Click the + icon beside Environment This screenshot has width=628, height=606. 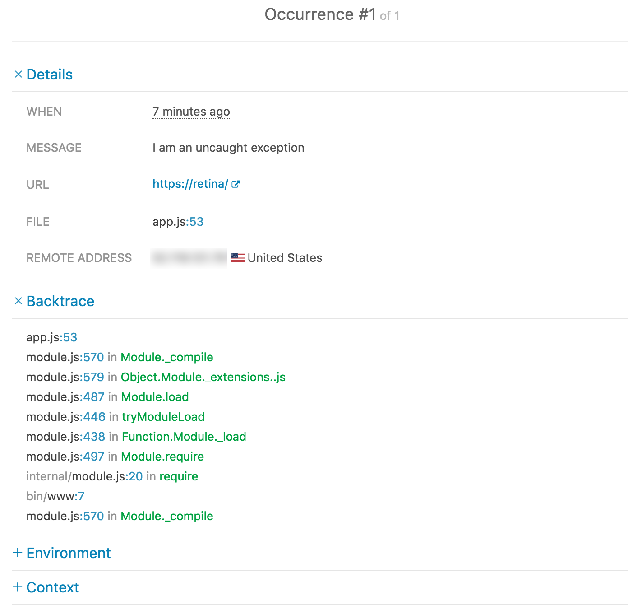pos(18,552)
